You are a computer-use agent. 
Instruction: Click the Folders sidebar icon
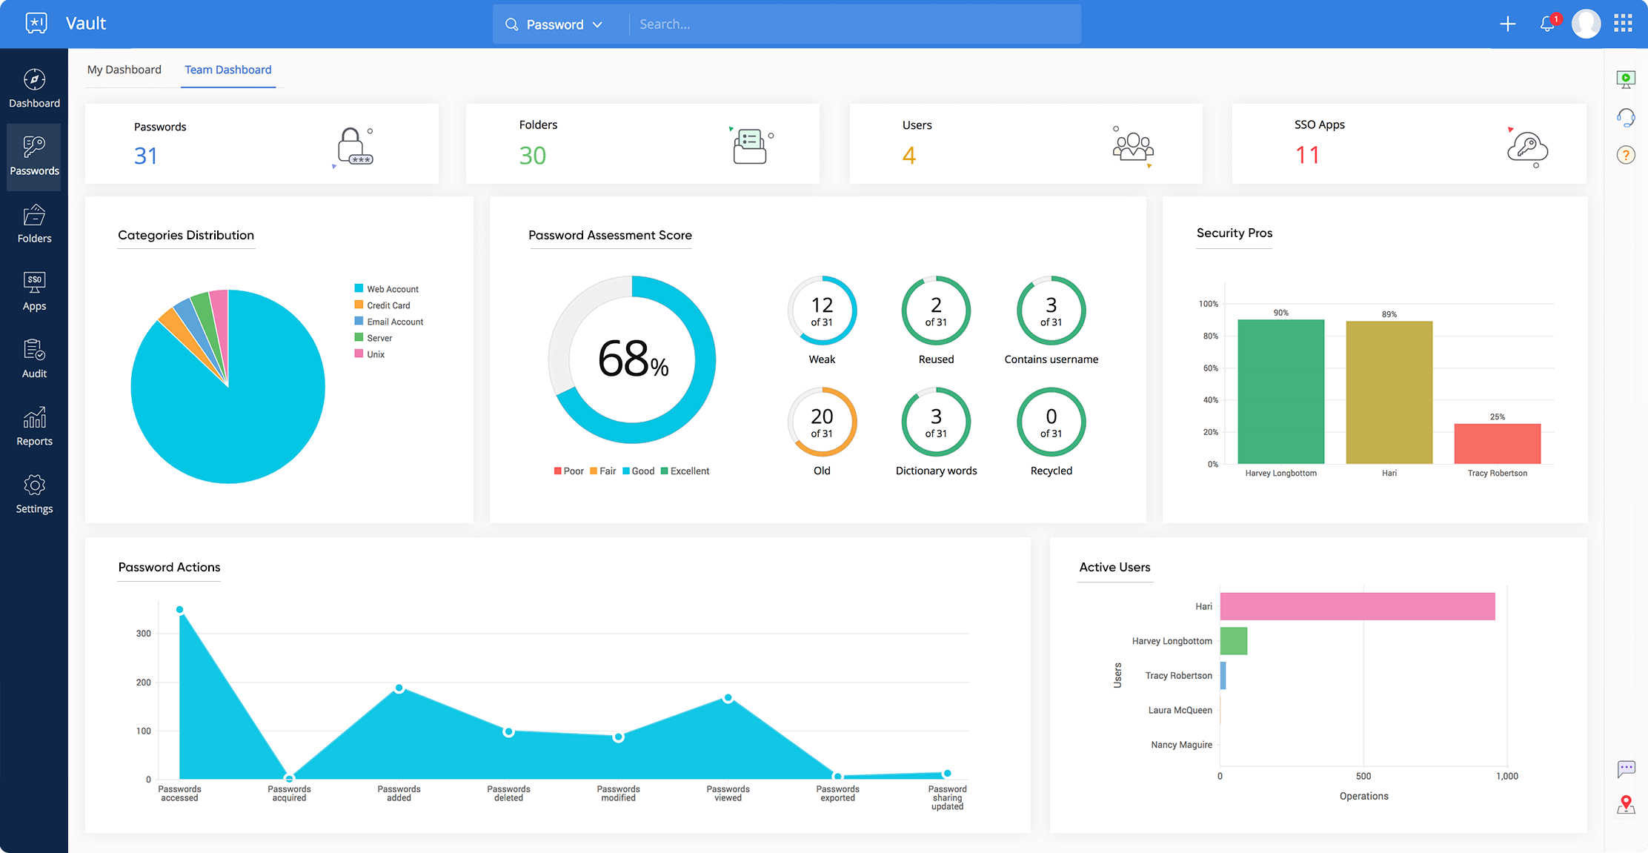click(34, 228)
